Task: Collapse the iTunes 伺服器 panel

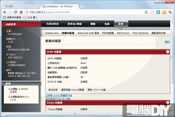Action: click(x=168, y=103)
